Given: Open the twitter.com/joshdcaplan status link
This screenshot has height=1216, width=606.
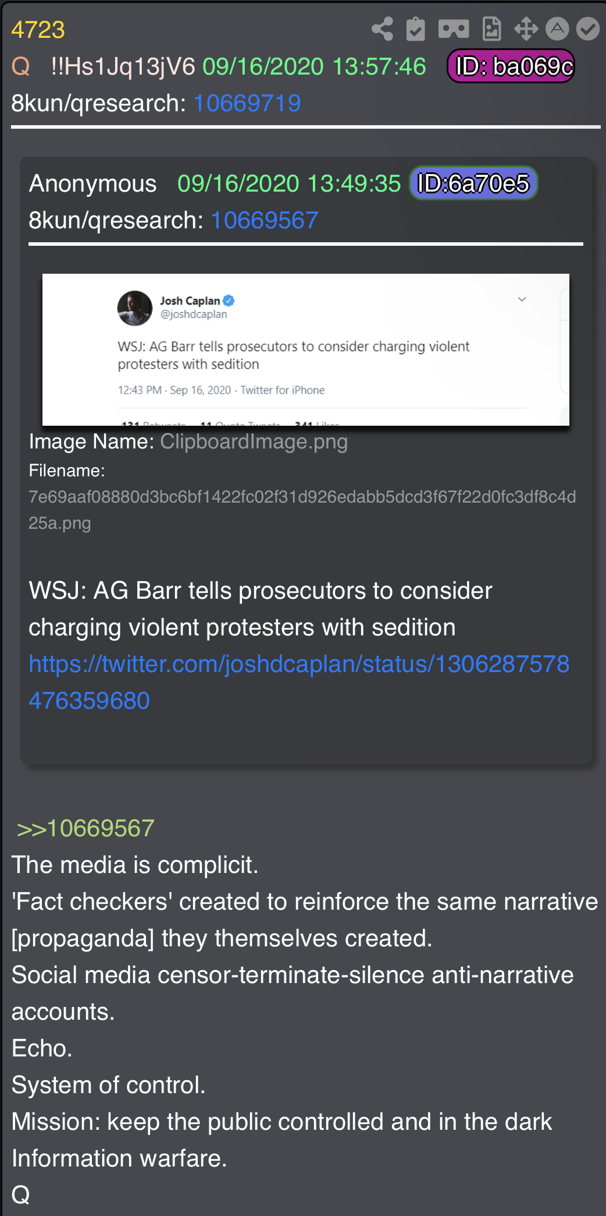Looking at the screenshot, I should click(x=299, y=682).
